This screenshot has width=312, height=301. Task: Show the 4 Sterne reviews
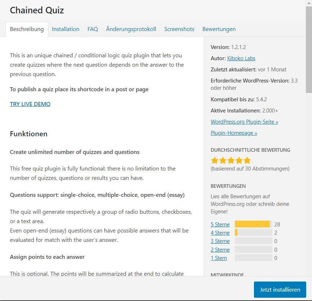click(220, 233)
